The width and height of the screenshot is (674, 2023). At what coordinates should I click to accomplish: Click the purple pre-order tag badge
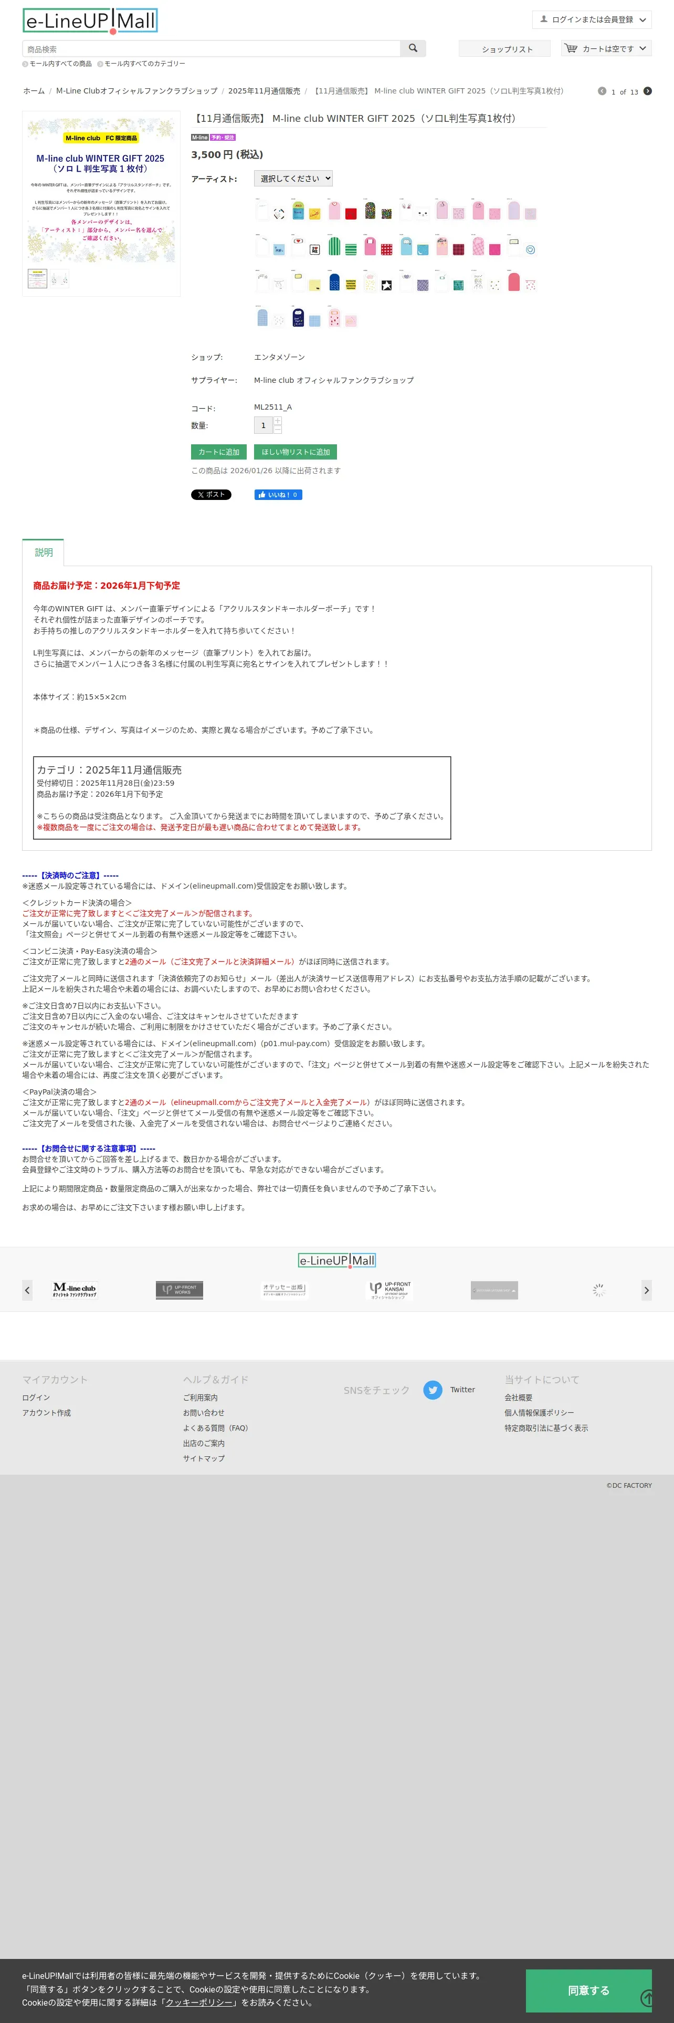pos(223,138)
